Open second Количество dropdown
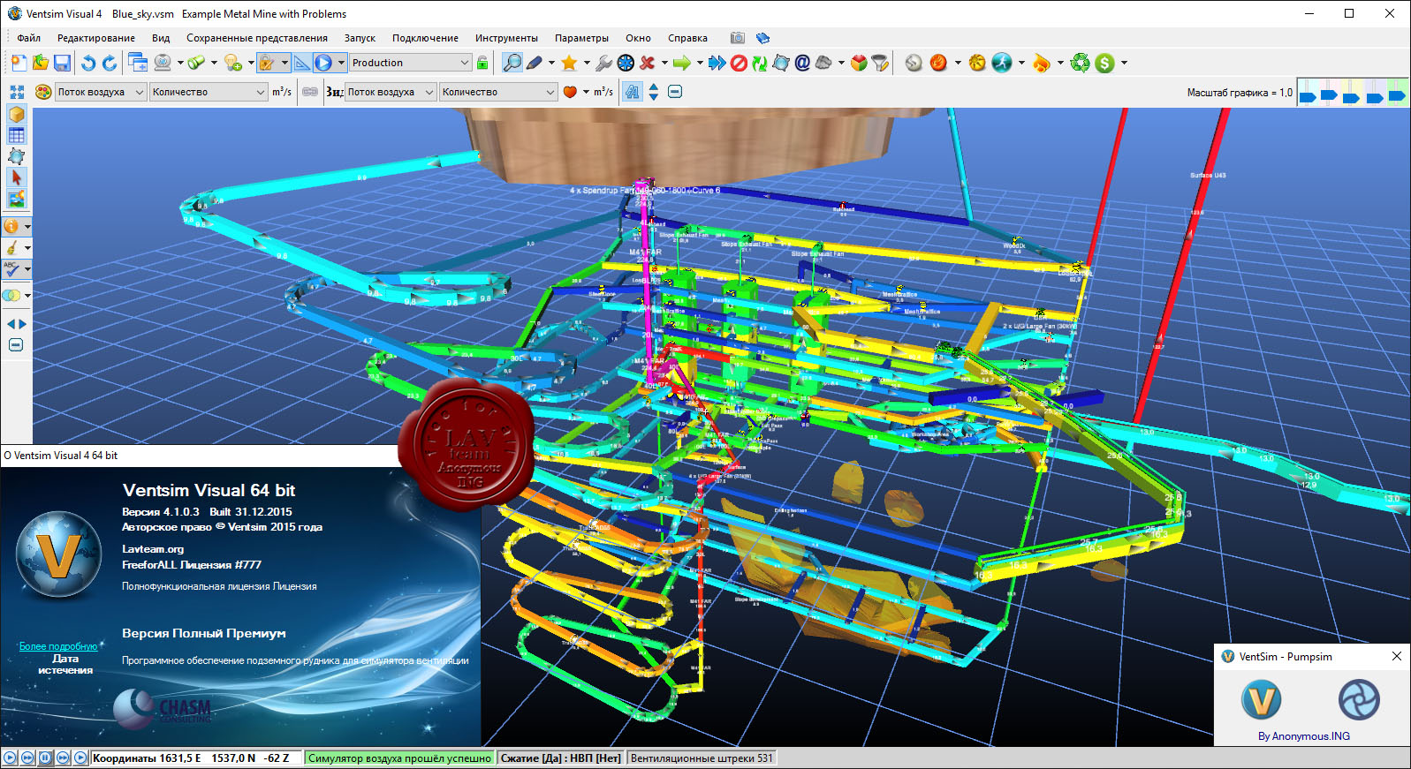 498,92
